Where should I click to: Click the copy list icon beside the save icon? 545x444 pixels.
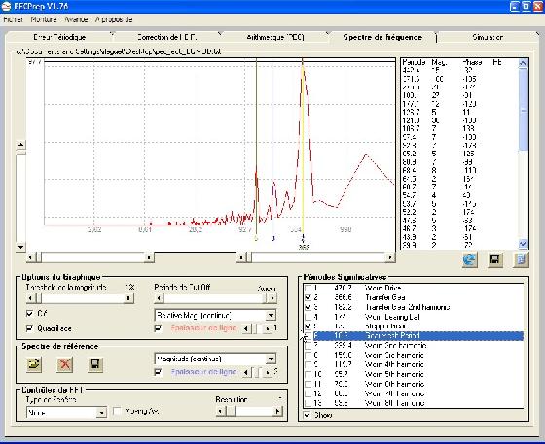[521, 259]
